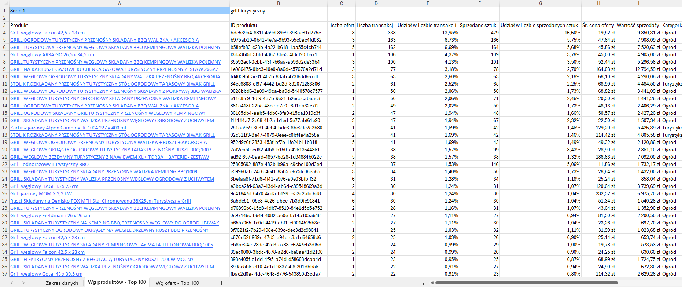682x287 pixels.
Task: Open the Falcon grill link in row 4
Action: pyautogui.click(x=47, y=33)
